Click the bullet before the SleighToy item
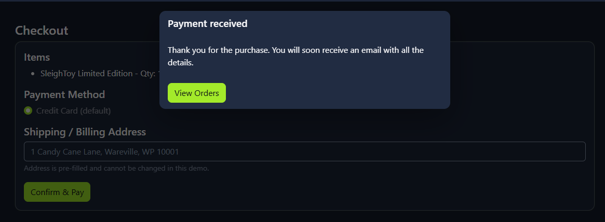The width and height of the screenshot is (605, 222). click(x=33, y=74)
